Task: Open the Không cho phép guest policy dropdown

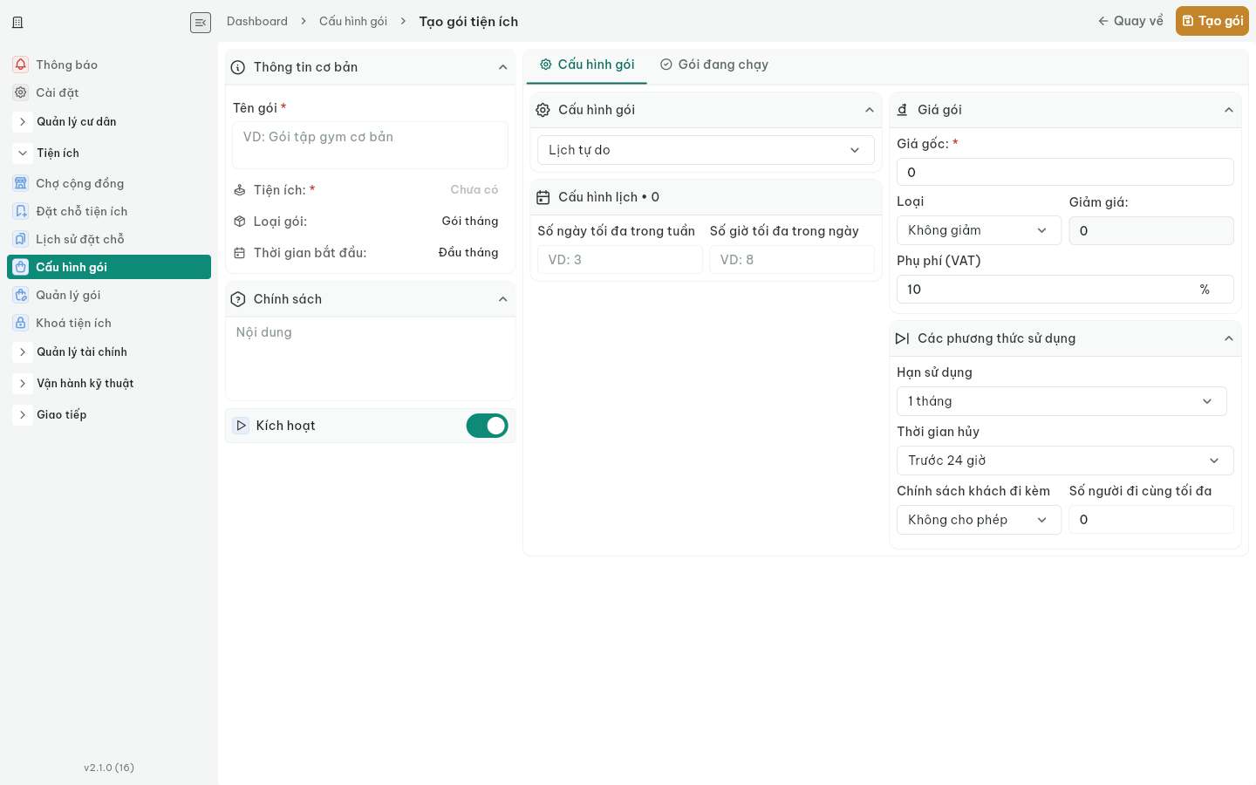Action: [x=979, y=520]
